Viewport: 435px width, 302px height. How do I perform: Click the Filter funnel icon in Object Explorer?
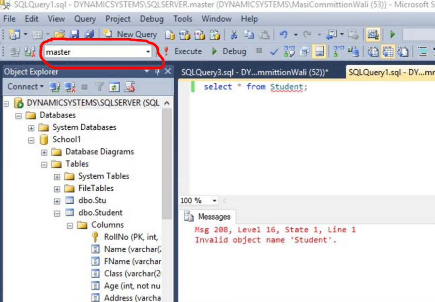pos(99,87)
